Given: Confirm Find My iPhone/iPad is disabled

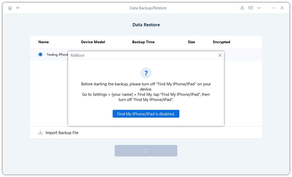Looking at the screenshot, I should (x=146, y=114).
